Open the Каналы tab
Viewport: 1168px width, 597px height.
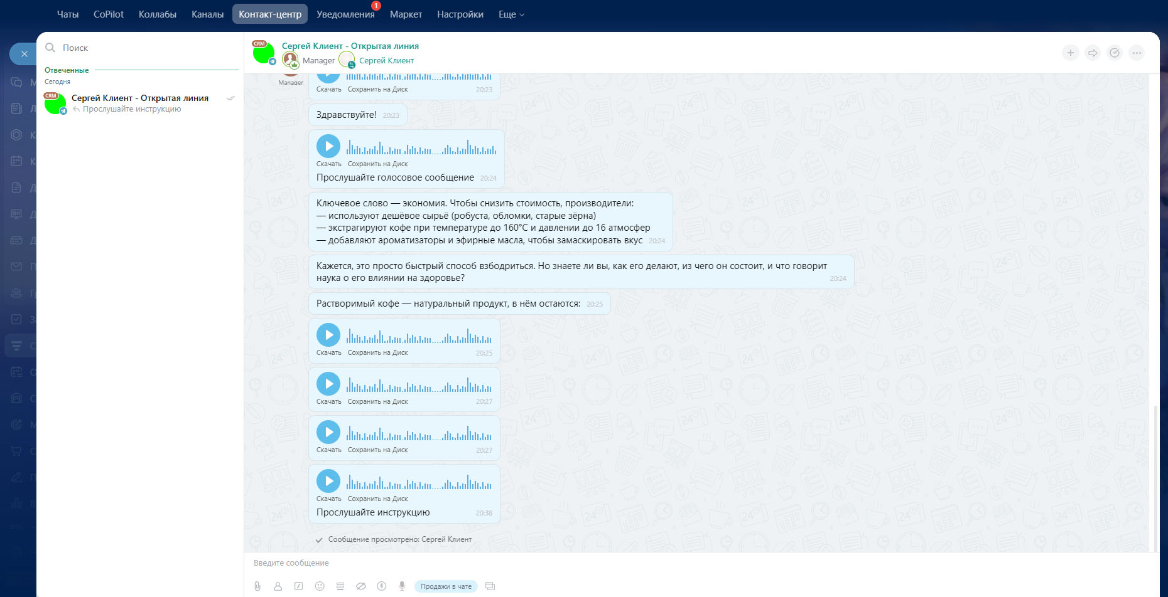coord(207,14)
